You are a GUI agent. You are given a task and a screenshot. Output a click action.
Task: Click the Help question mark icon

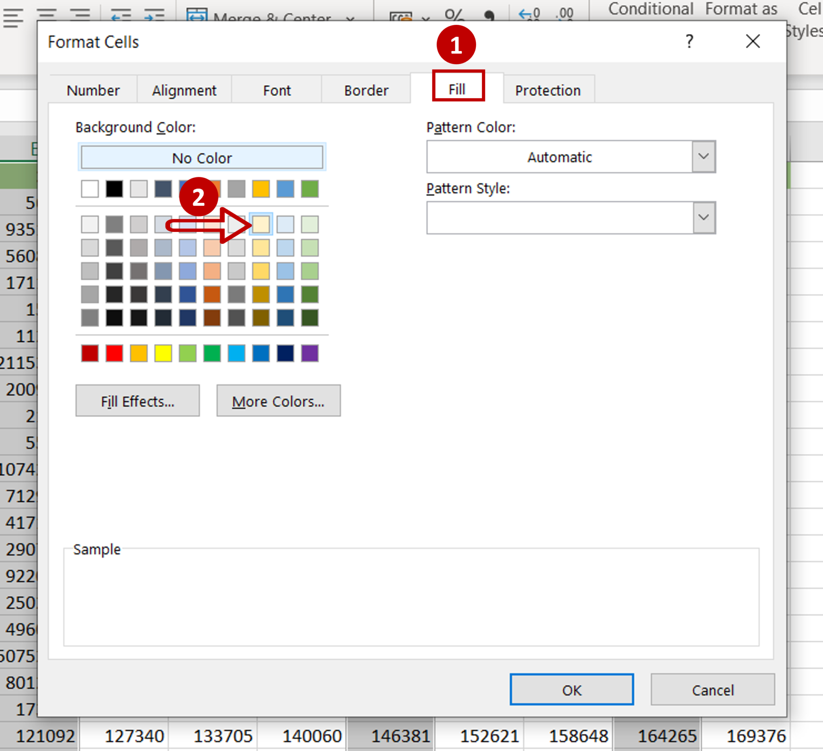coord(689,41)
